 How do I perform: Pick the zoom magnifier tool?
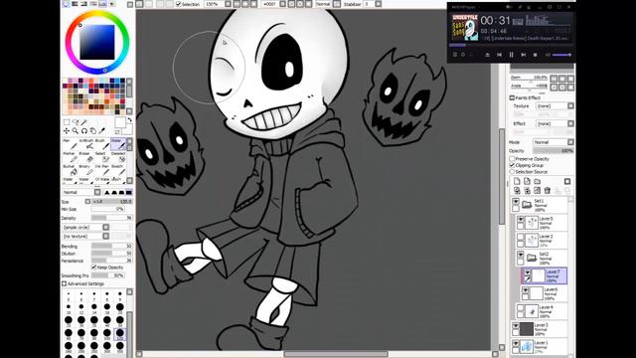pos(76,130)
